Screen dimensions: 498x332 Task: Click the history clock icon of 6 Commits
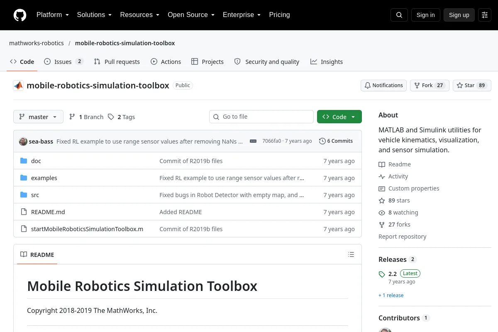coord(322,141)
